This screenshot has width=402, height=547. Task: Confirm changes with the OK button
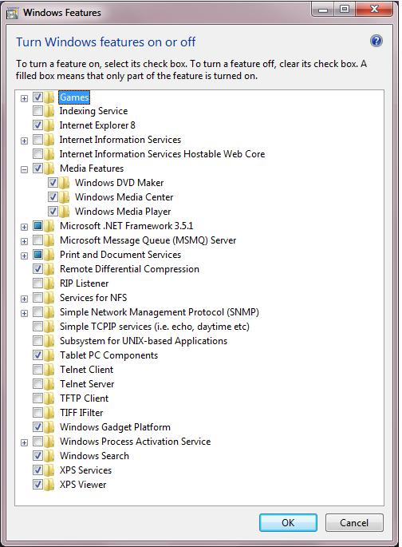(x=288, y=522)
